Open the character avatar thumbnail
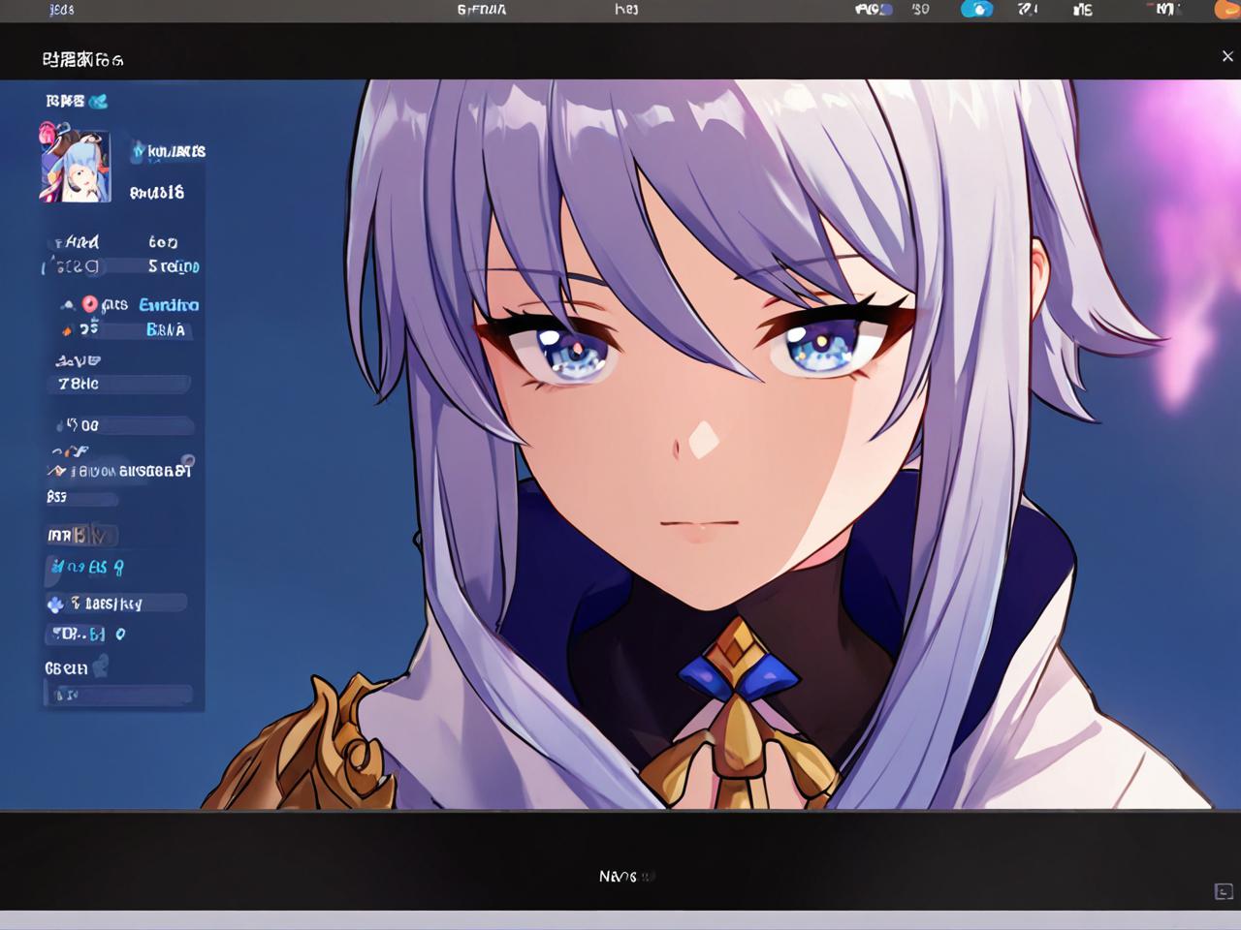This screenshot has width=1241, height=930. point(75,165)
